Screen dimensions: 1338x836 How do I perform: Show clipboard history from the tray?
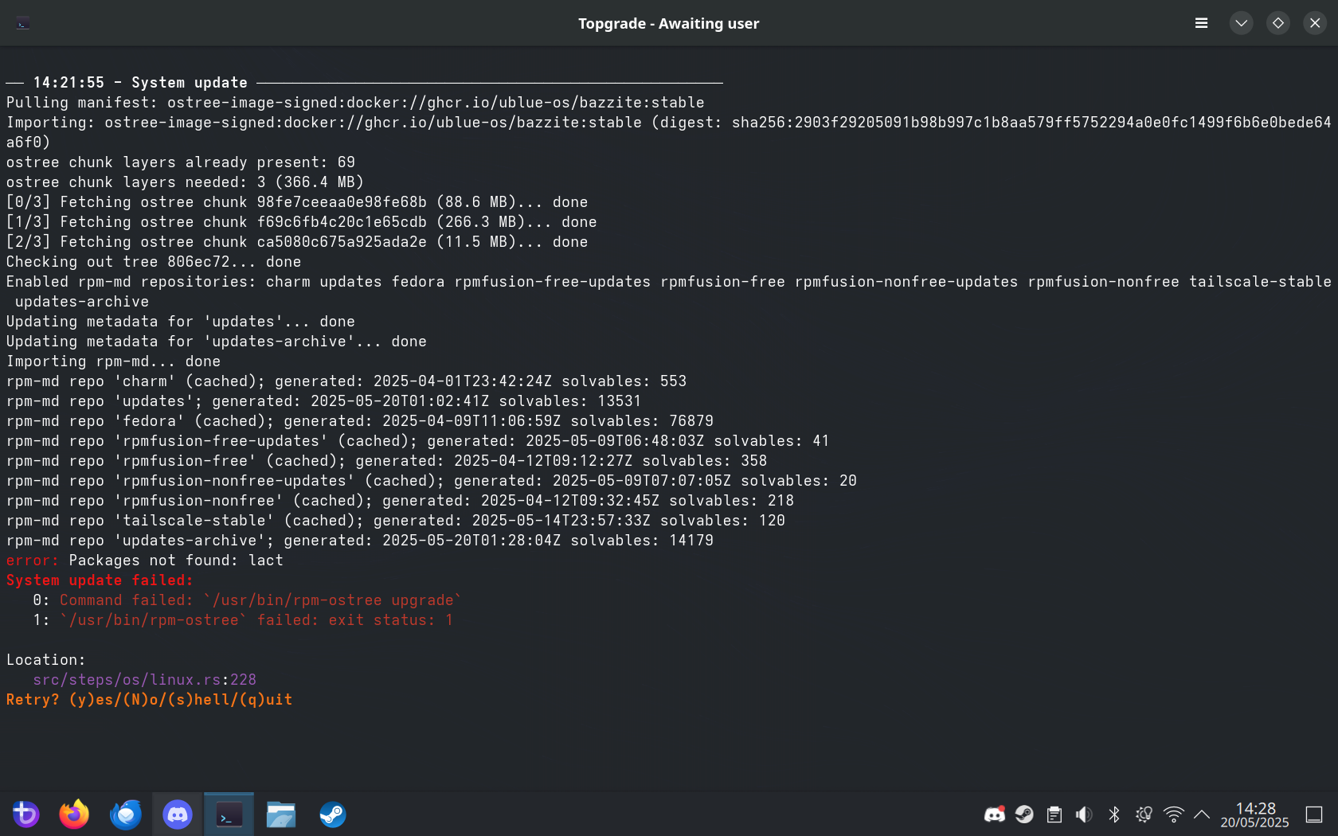pyautogui.click(x=1054, y=815)
